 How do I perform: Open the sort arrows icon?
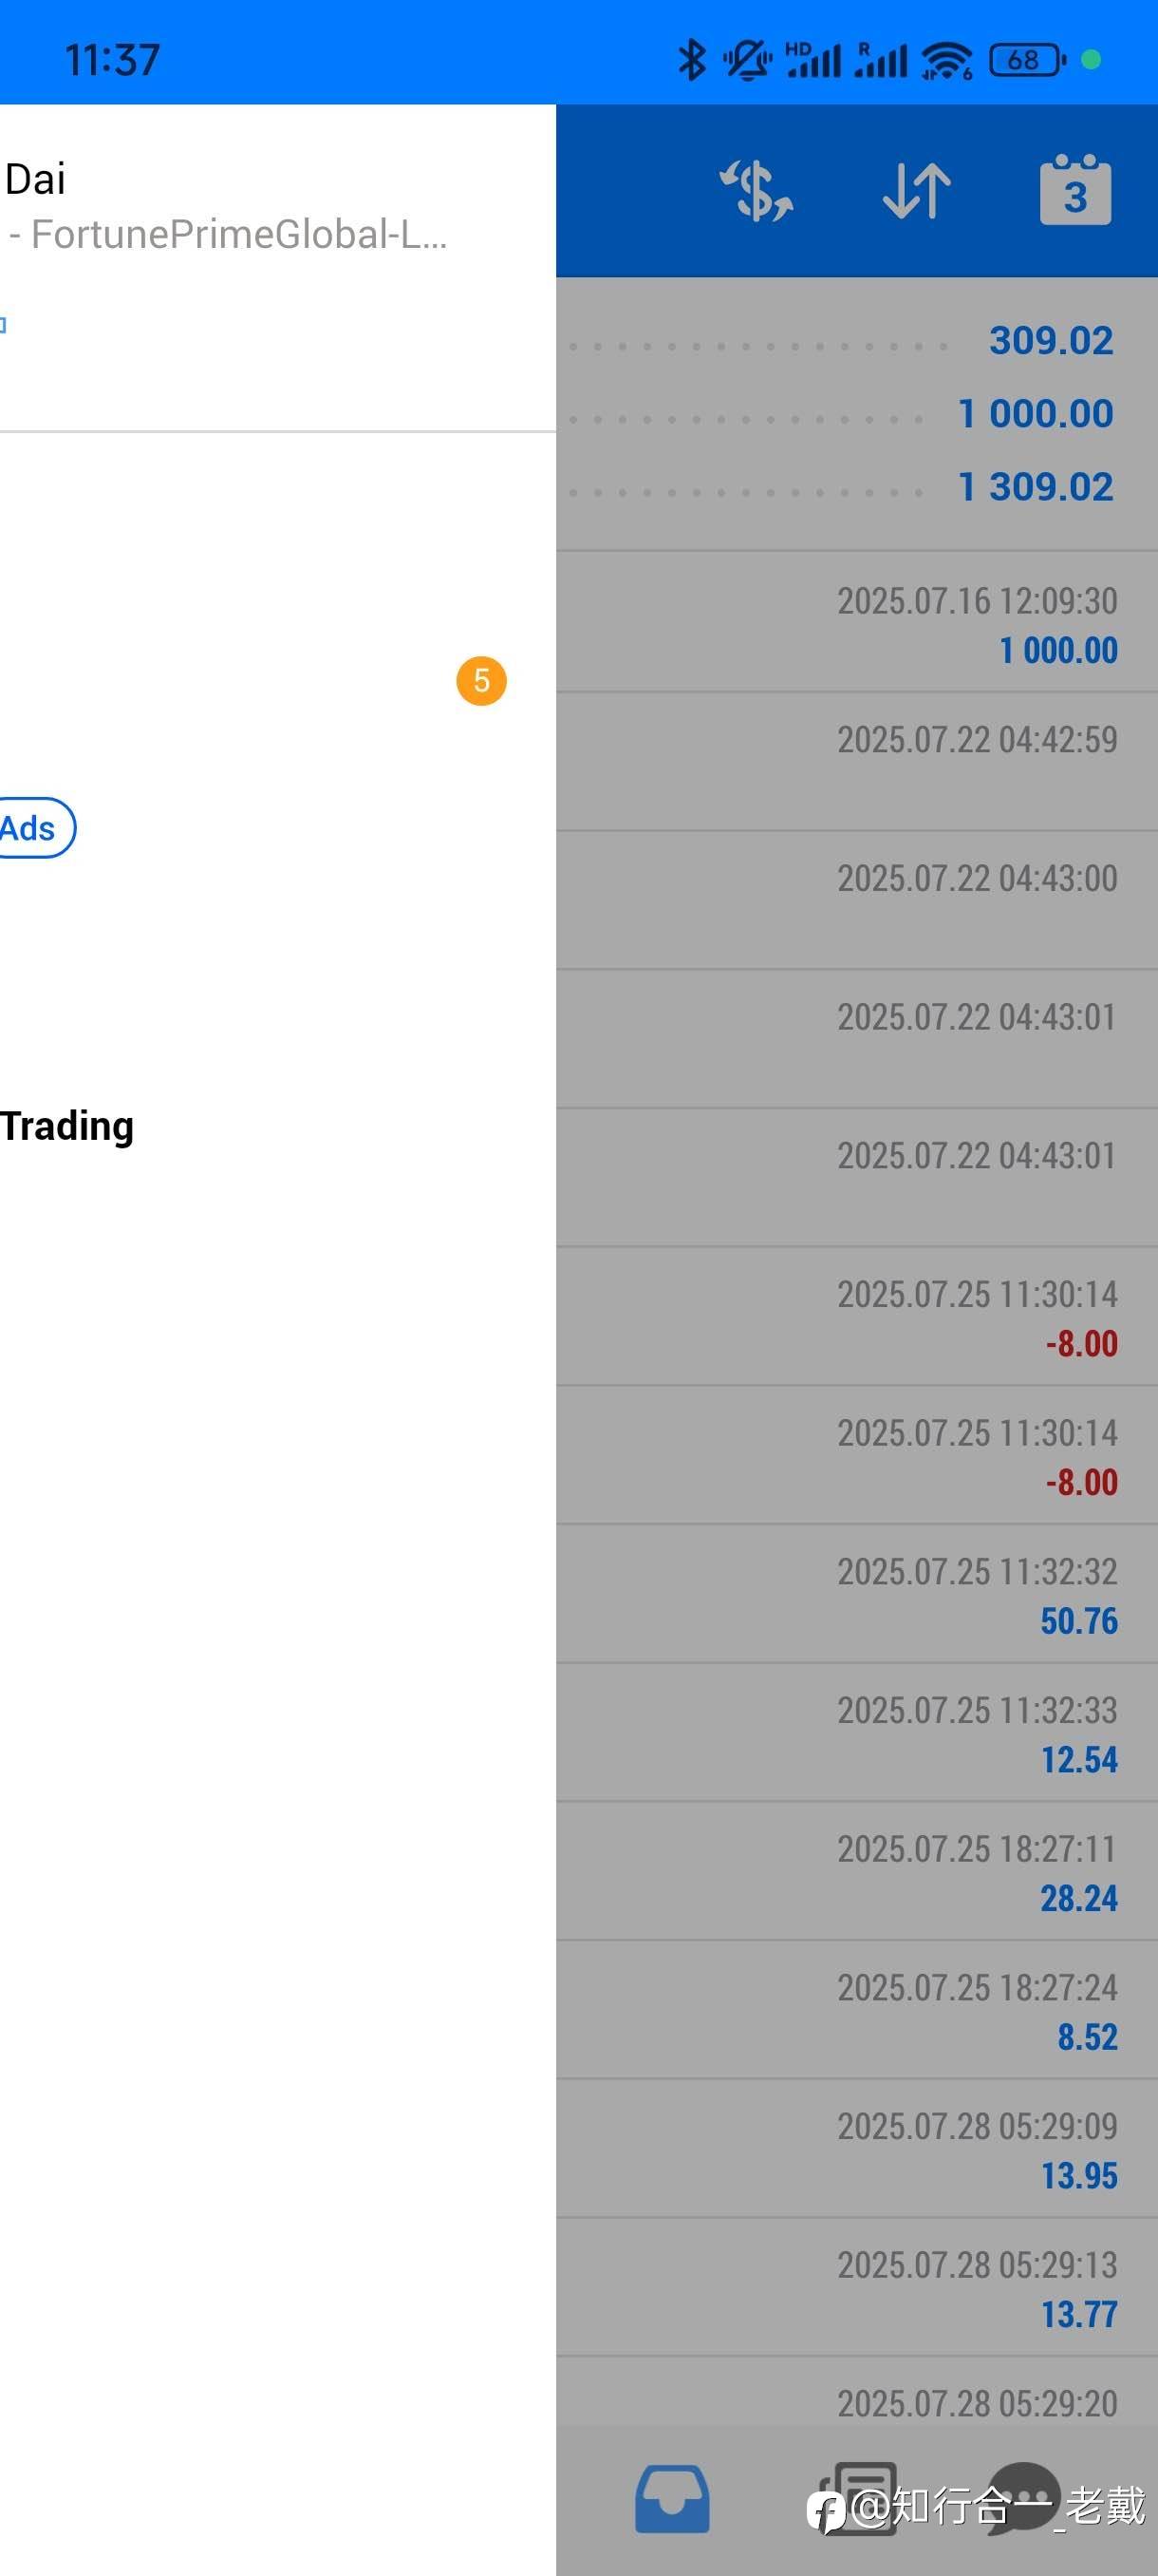(916, 190)
